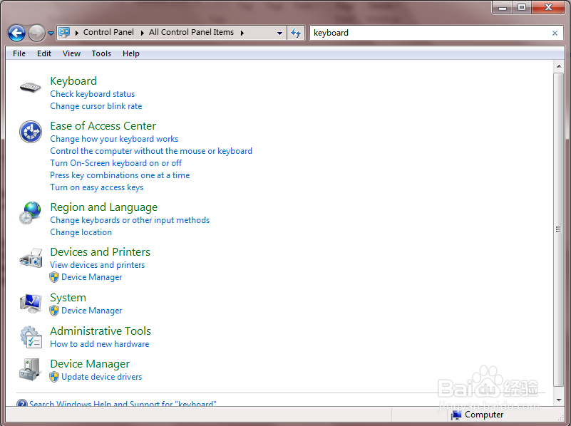Click Turn On-Screen keyboard on or off

point(115,163)
